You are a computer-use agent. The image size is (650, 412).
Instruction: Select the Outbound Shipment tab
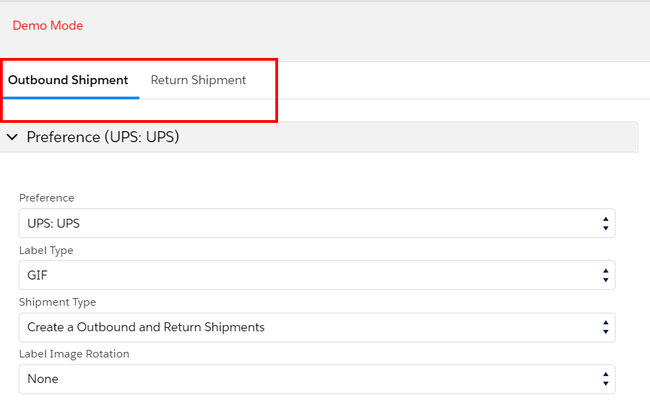(68, 80)
